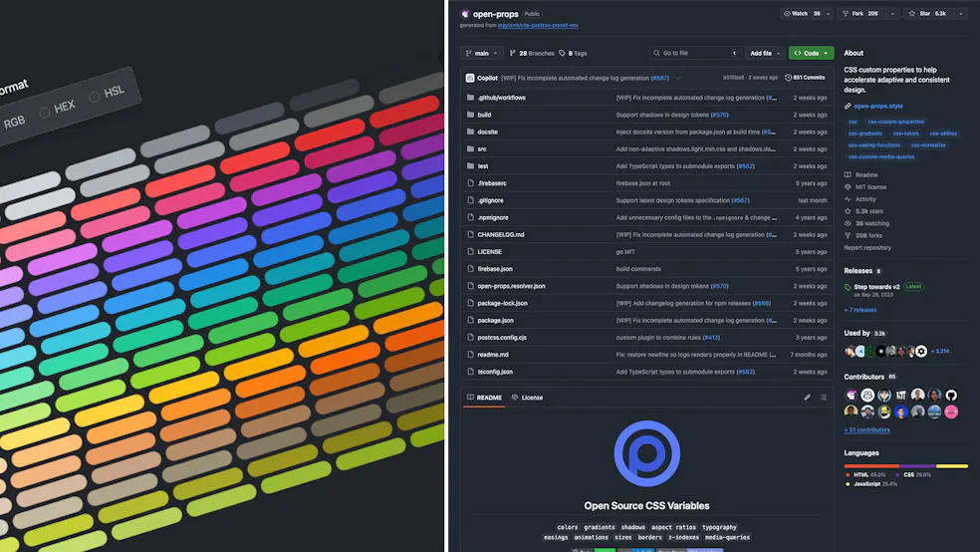Open the green Code dropdown
This screenshot has width=980, height=552.
(812, 53)
